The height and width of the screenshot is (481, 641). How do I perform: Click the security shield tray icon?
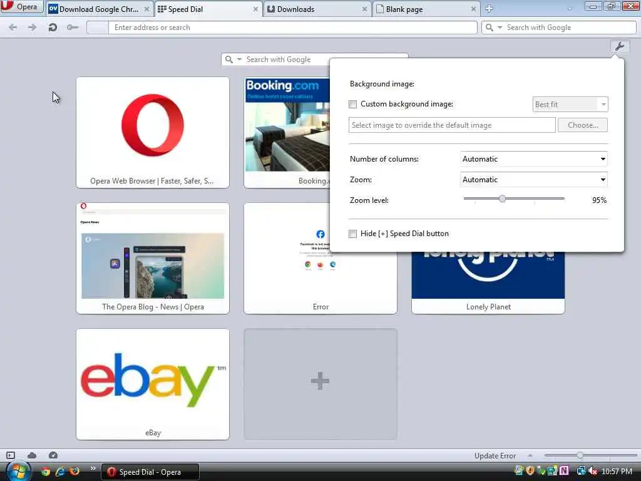[530, 471]
